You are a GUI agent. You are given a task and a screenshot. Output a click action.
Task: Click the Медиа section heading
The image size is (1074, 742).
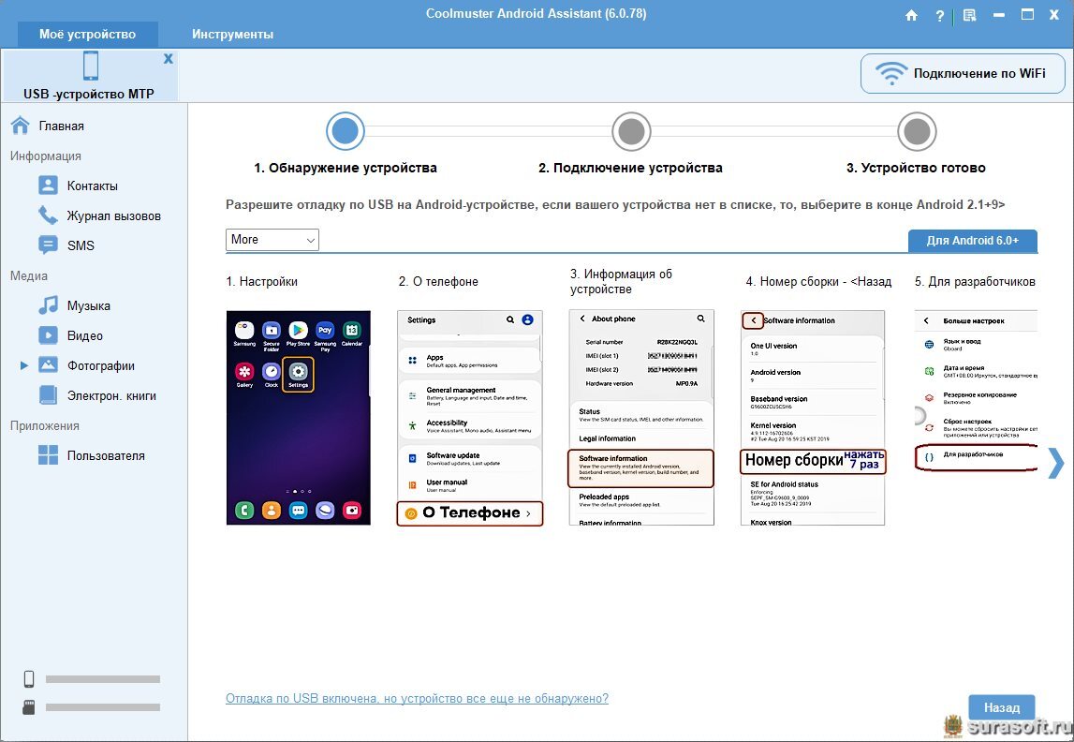coord(29,276)
